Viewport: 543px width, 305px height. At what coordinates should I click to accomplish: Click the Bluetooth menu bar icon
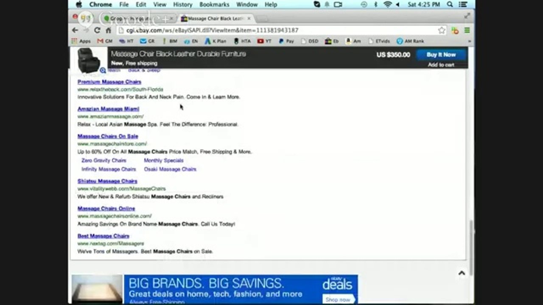point(375,5)
